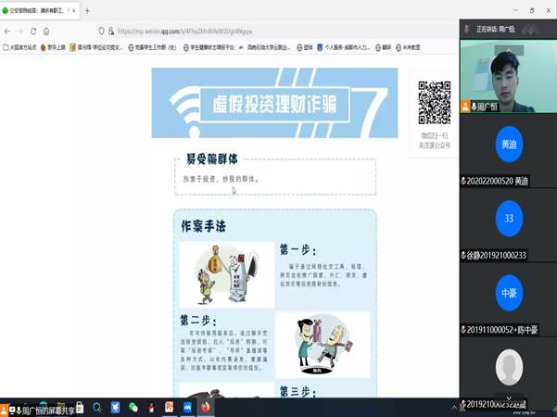This screenshot has height=417, width=557.
Task: Click the browser back arrow
Action: pyautogui.click(x=7, y=31)
